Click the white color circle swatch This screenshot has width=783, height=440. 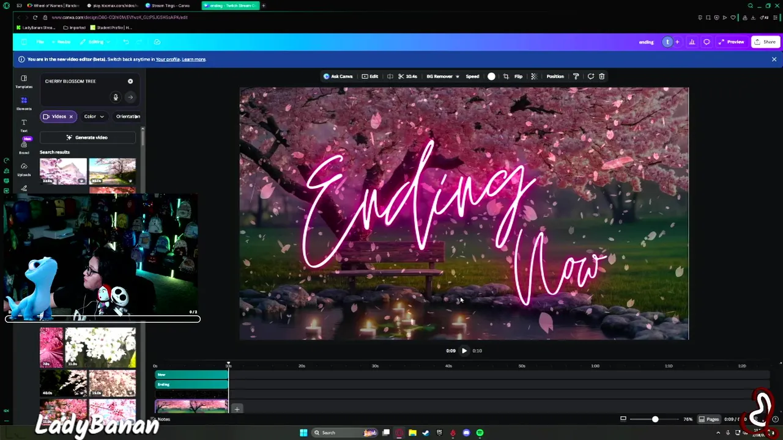[491, 76]
